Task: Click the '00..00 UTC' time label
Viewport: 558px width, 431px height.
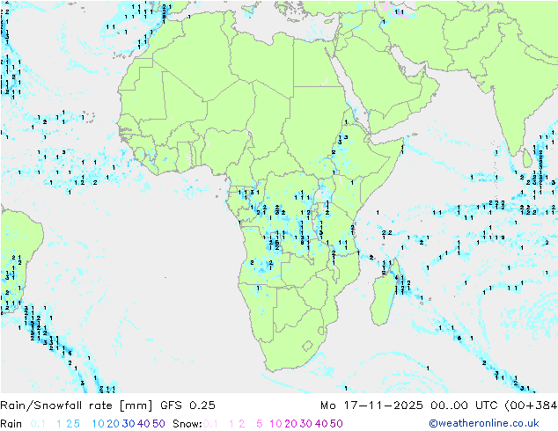Action: 464,405
